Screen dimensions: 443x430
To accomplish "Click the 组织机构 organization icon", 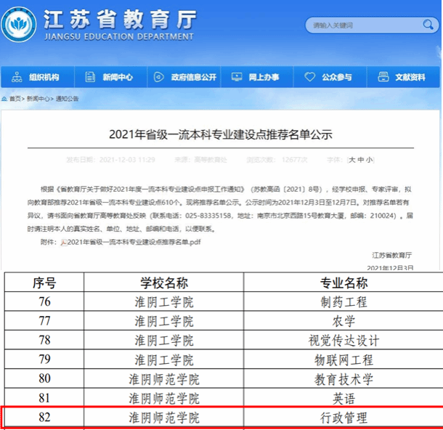I will tap(17, 77).
